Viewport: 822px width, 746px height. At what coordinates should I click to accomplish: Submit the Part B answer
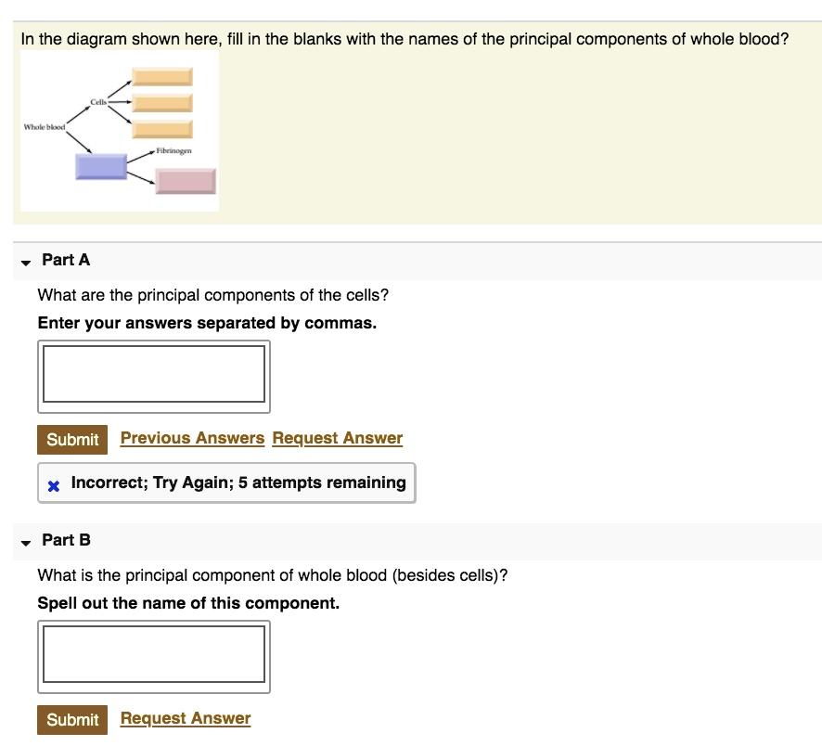tap(71, 719)
